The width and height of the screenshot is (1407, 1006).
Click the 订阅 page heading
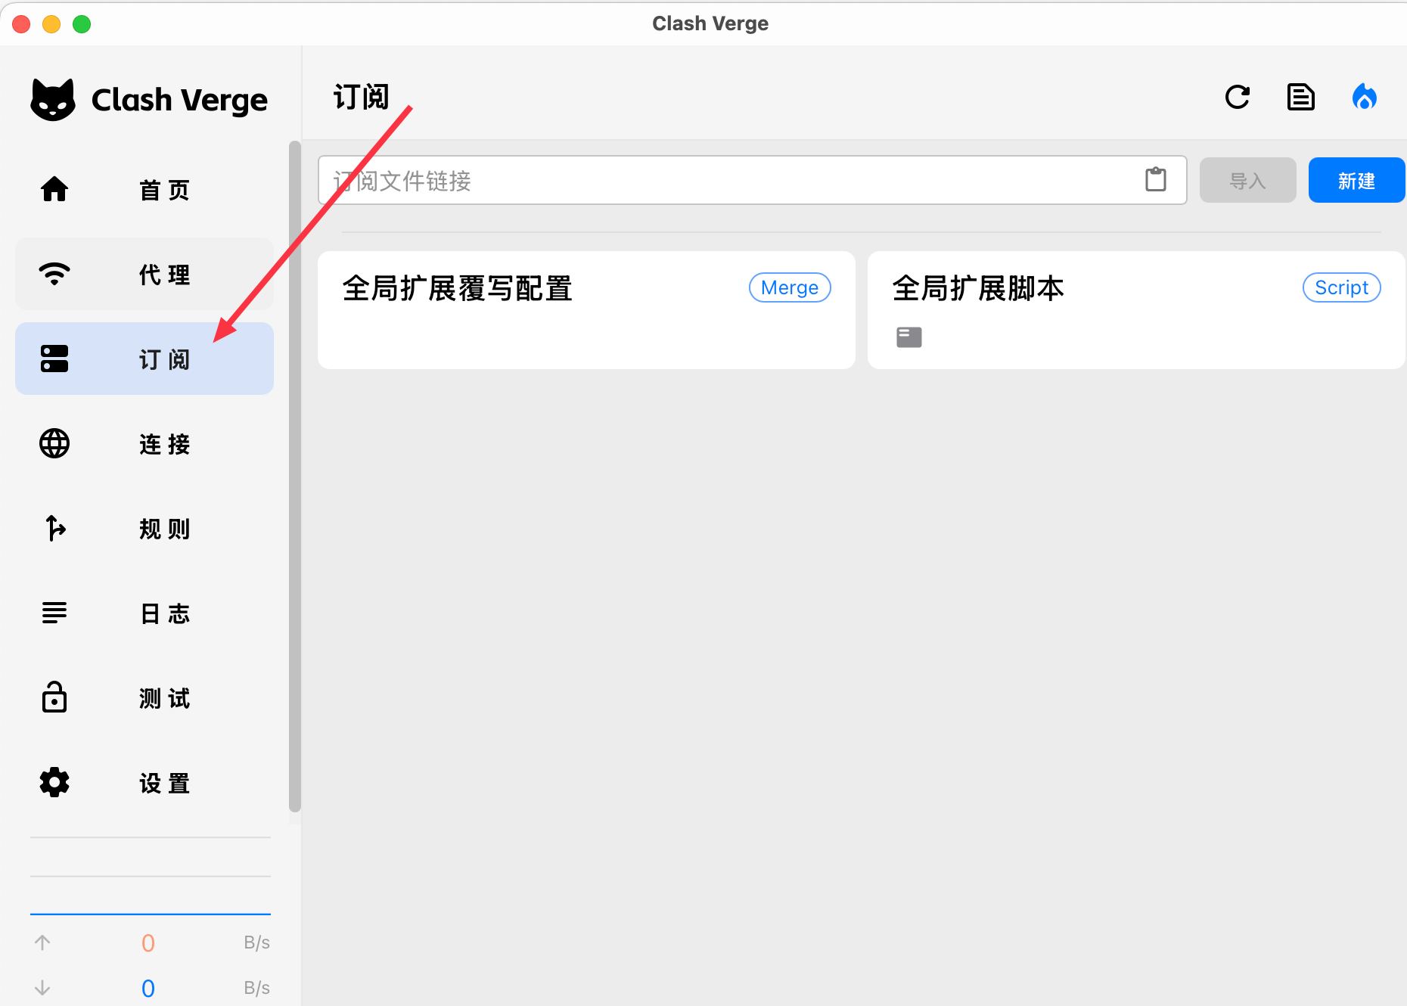(x=362, y=98)
